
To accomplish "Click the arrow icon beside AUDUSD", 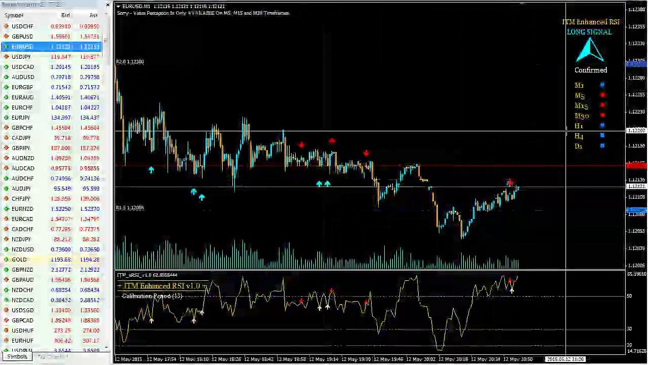I will pyautogui.click(x=6, y=77).
